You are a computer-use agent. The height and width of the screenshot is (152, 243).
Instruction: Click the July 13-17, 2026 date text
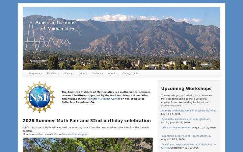pyautogui.click(x=171, y=114)
